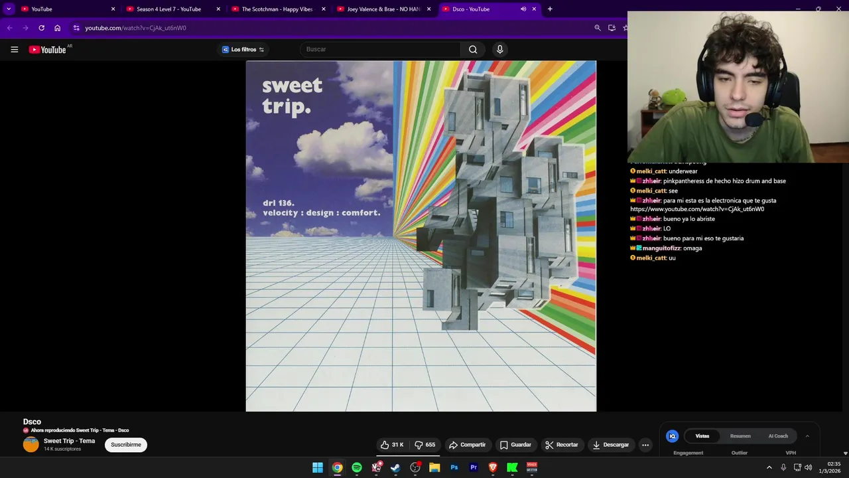Open the Windows Start menu

[318, 467]
